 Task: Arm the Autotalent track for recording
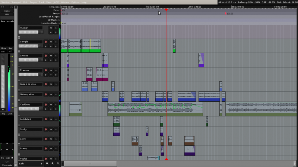[x=46, y=119]
